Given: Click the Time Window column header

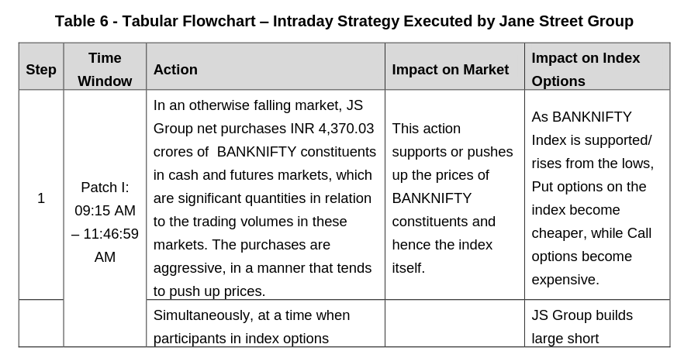Looking at the screenshot, I should 105,69.
